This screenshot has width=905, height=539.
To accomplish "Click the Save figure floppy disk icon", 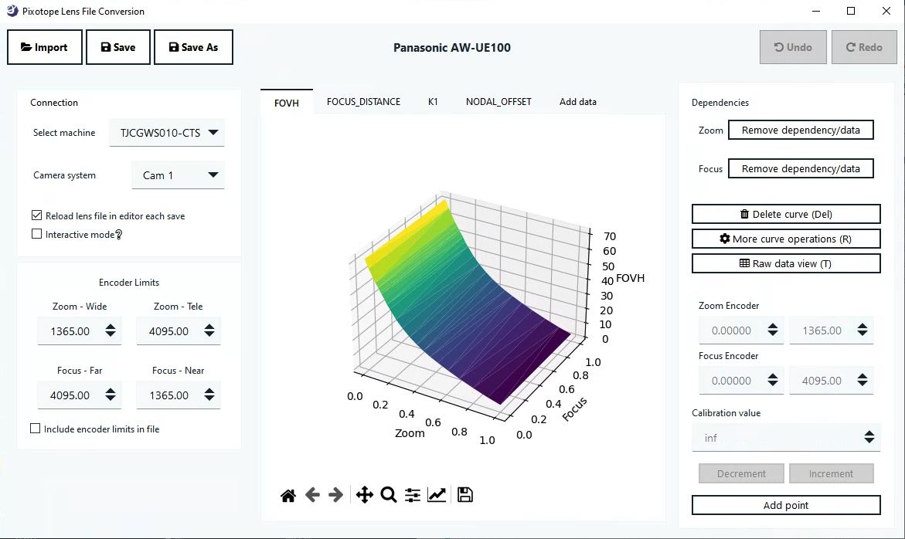I will coord(465,495).
